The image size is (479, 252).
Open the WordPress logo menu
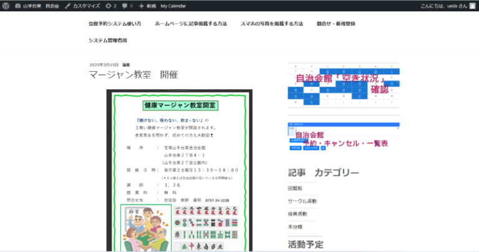(6, 6)
